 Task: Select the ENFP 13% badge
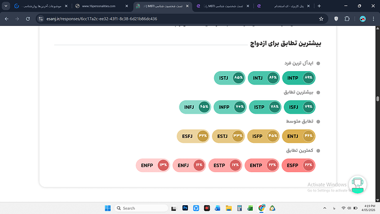coord(153,165)
